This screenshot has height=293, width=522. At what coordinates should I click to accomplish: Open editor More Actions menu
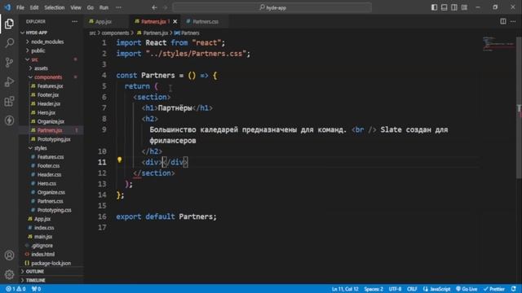tap(513, 21)
